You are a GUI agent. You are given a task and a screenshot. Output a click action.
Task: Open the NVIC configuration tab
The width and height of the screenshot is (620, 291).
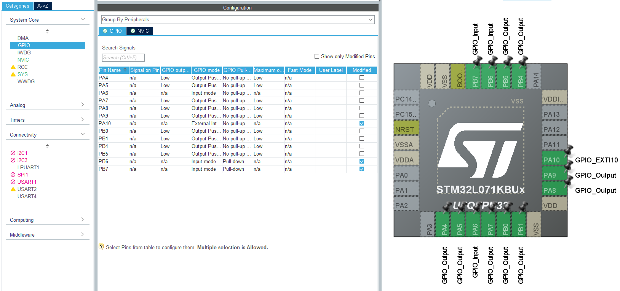140,31
